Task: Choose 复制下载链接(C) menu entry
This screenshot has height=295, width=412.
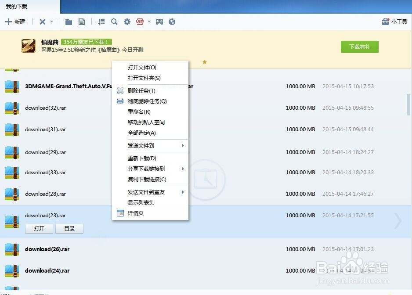Action: (x=150, y=180)
